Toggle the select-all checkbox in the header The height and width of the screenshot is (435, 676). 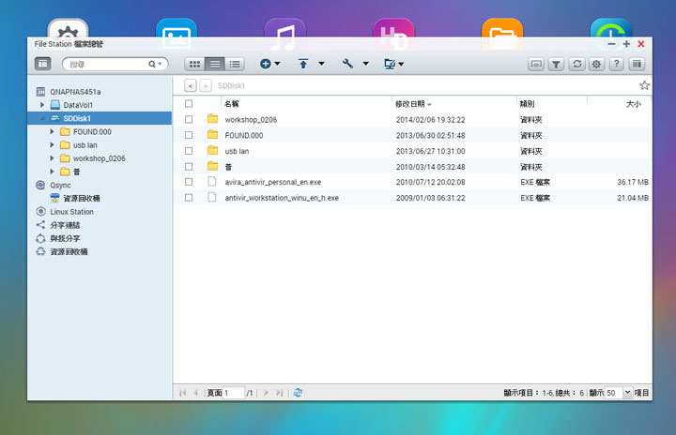(x=189, y=103)
